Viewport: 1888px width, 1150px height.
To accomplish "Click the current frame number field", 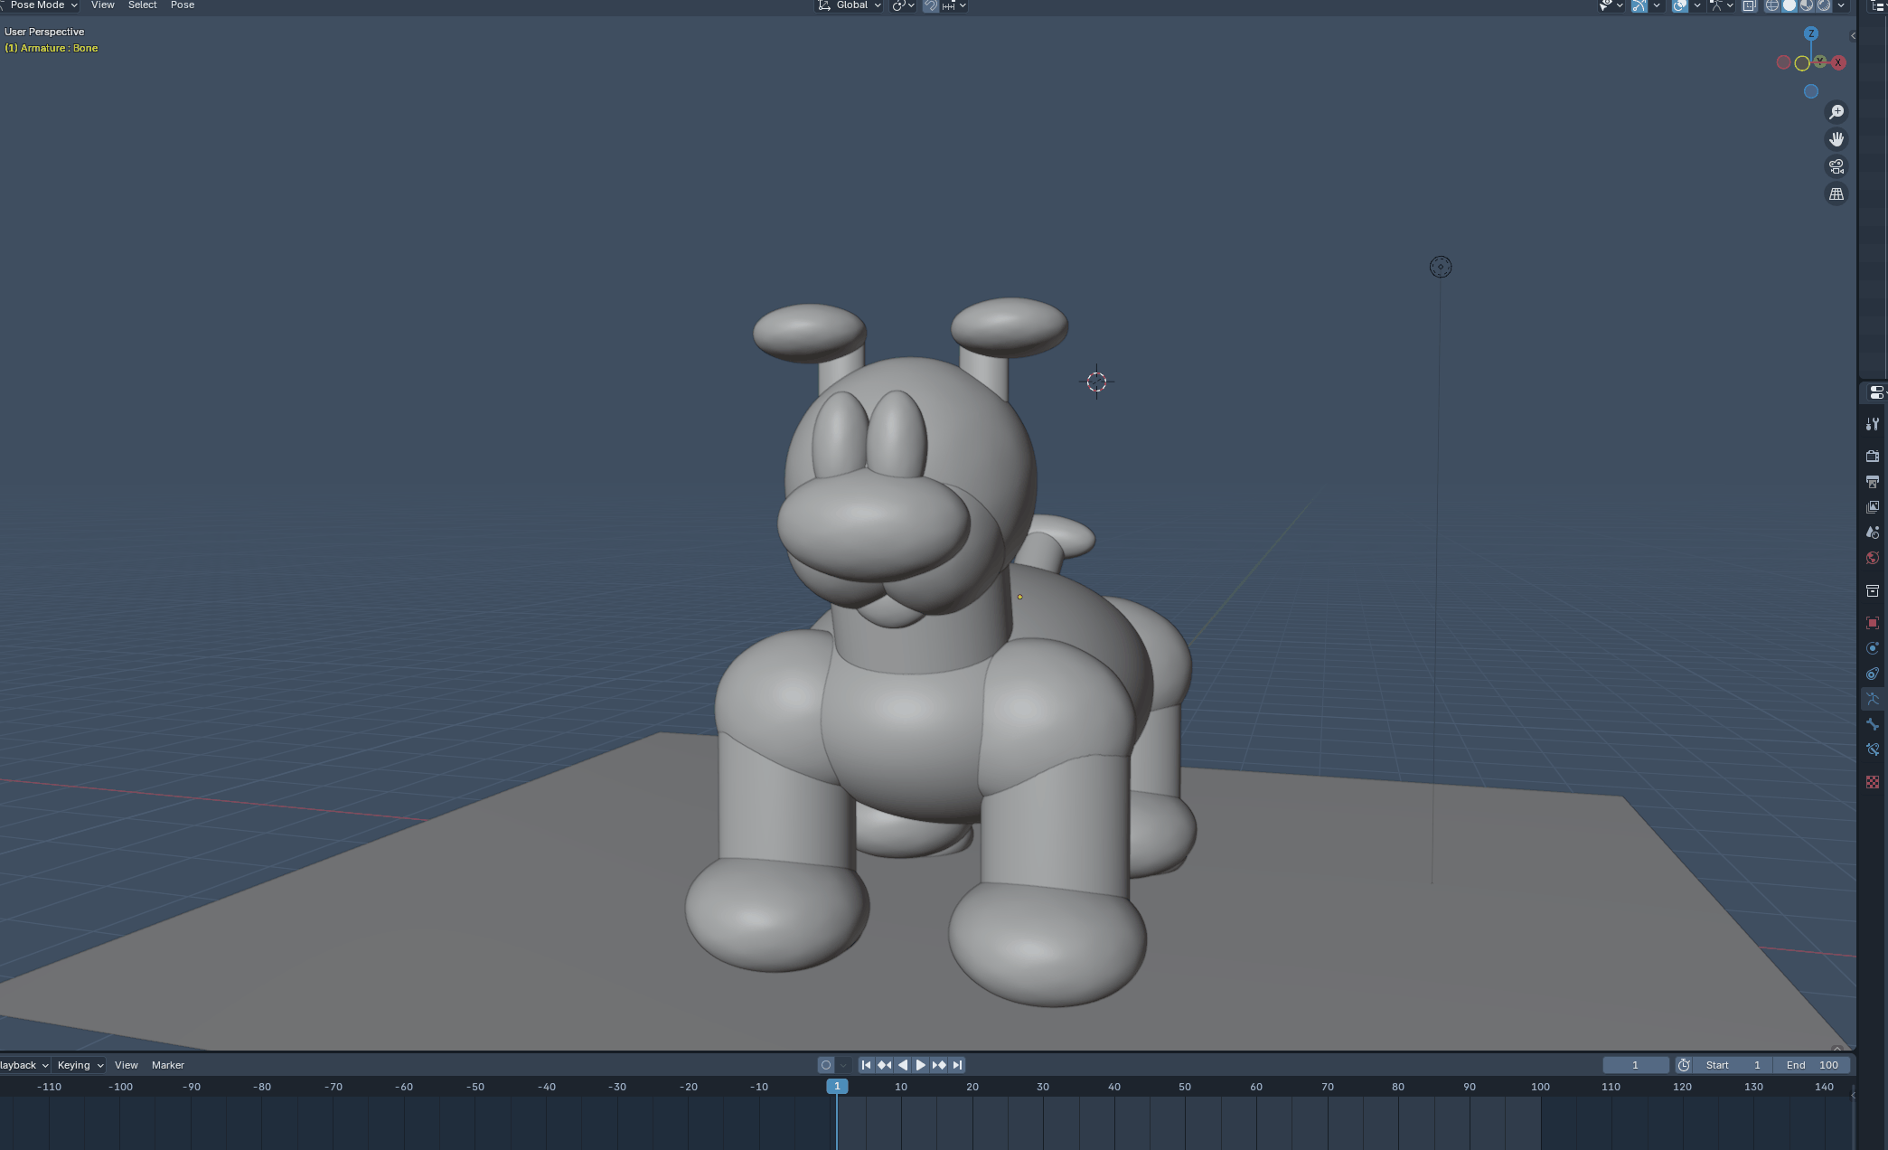I will [x=1636, y=1065].
